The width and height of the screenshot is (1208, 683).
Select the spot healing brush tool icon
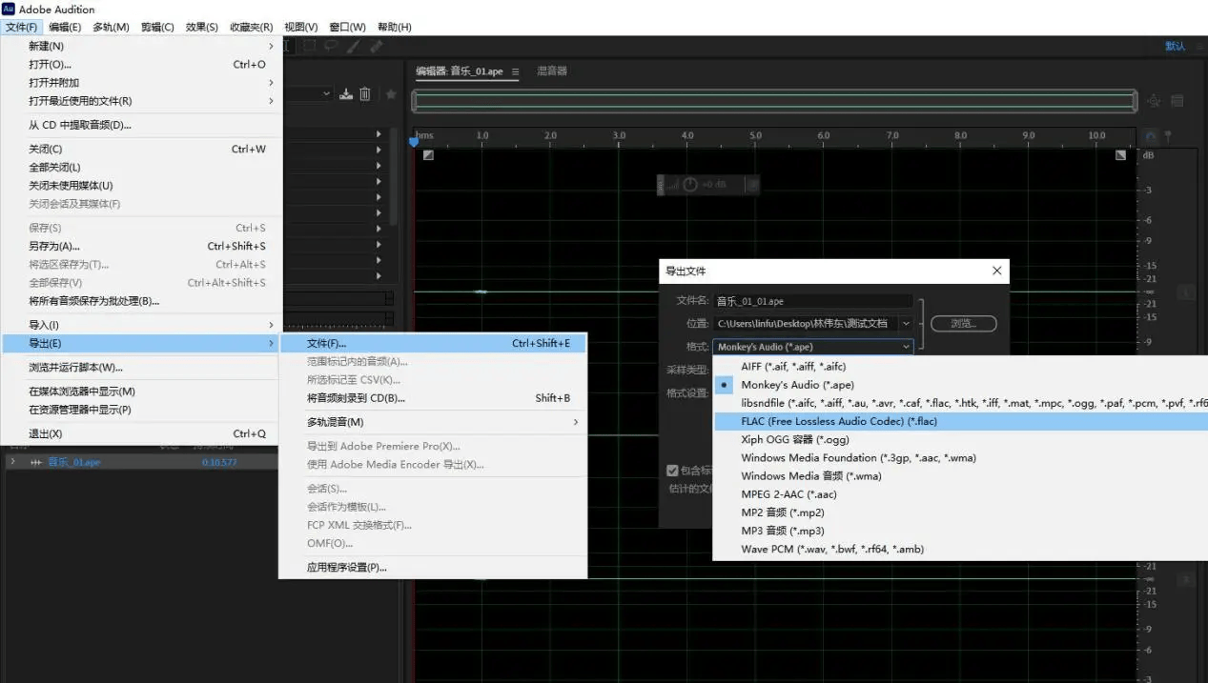376,45
